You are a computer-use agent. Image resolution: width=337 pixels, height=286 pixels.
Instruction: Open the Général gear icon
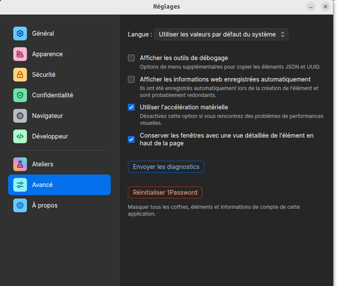tap(20, 34)
